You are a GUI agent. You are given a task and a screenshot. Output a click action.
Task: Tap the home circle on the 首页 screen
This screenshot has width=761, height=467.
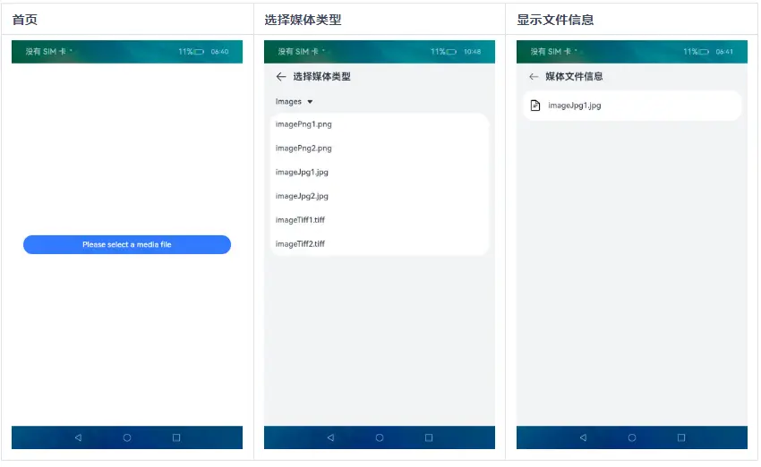[127, 437]
